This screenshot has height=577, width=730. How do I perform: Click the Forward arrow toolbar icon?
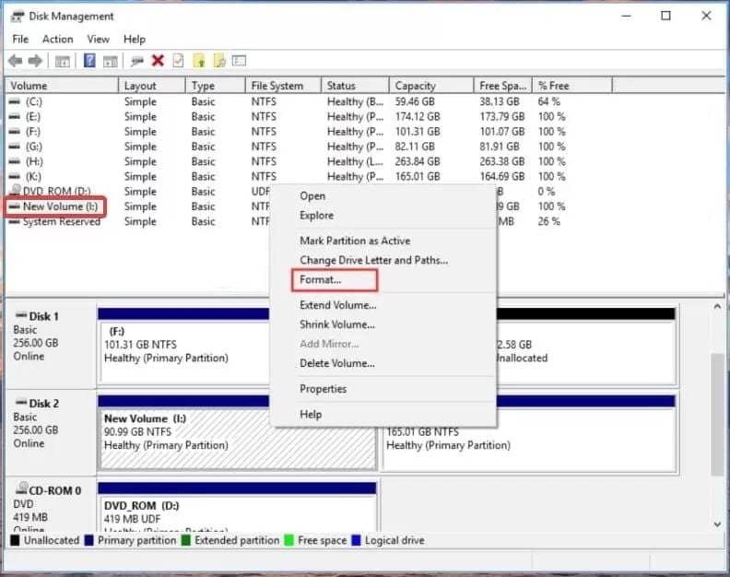click(35, 61)
